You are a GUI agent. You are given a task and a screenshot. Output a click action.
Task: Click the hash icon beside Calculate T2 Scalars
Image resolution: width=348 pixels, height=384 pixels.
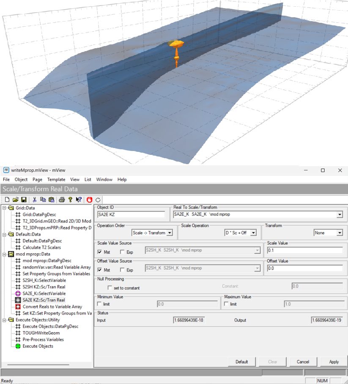tap(18, 247)
